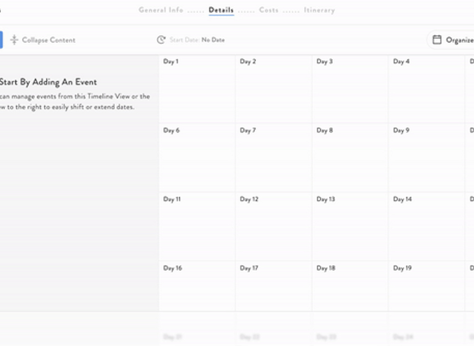Select the Day 2 cell
Viewport: 474px width, 346px height.
[273, 89]
